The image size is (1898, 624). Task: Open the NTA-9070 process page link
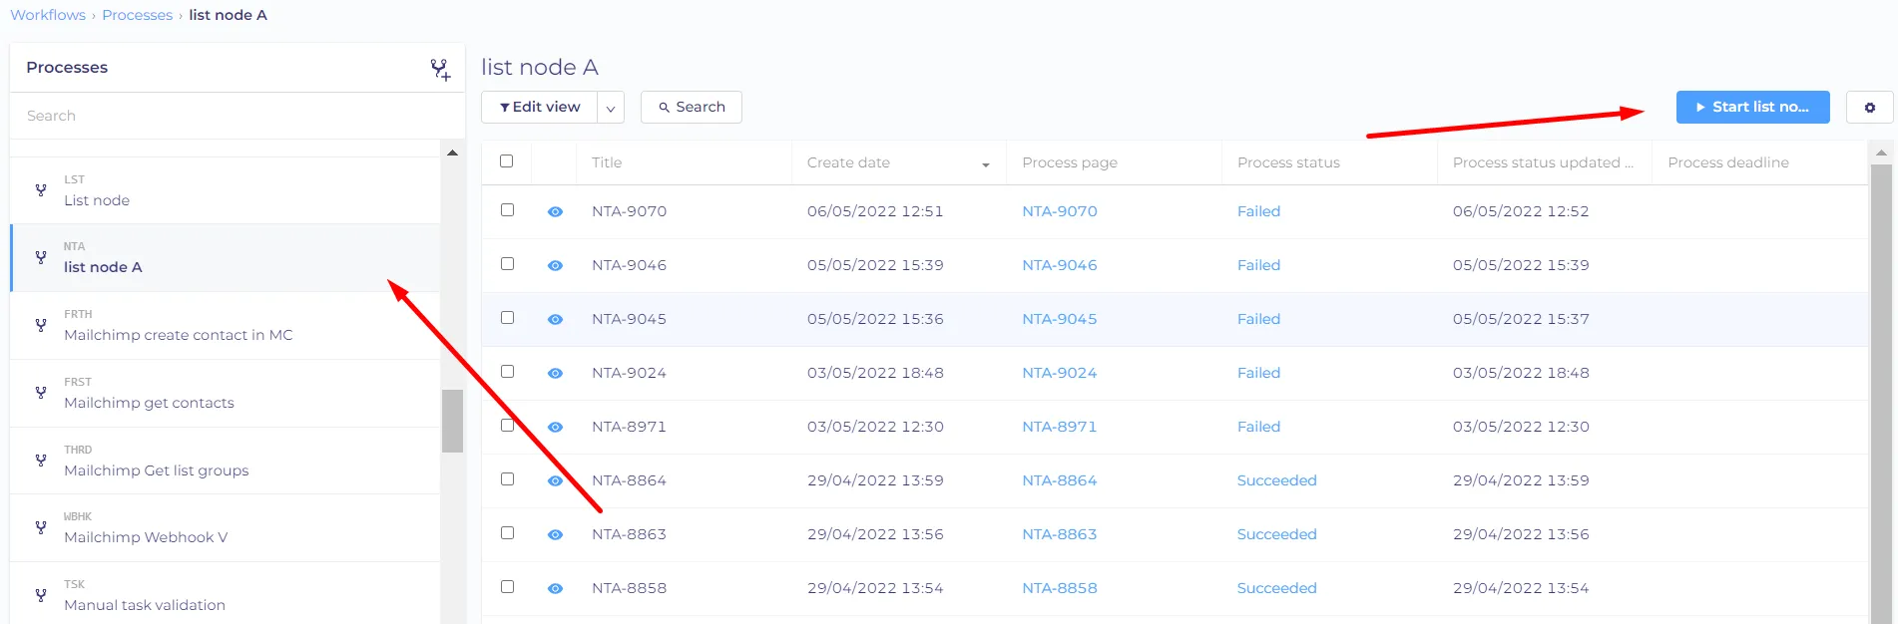tap(1060, 211)
